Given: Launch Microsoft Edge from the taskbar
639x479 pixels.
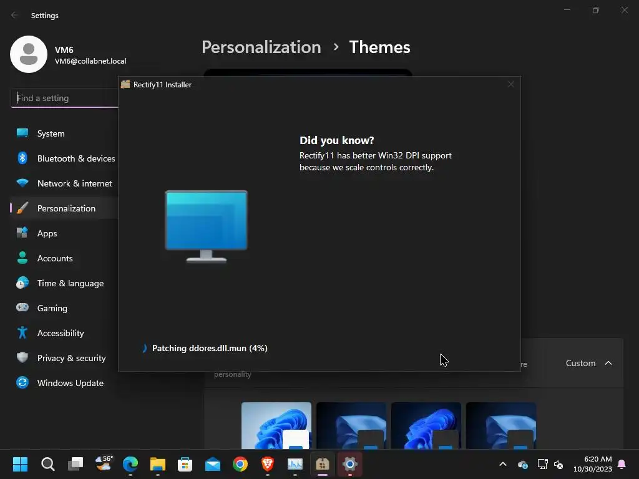Looking at the screenshot, I should click(x=130, y=464).
